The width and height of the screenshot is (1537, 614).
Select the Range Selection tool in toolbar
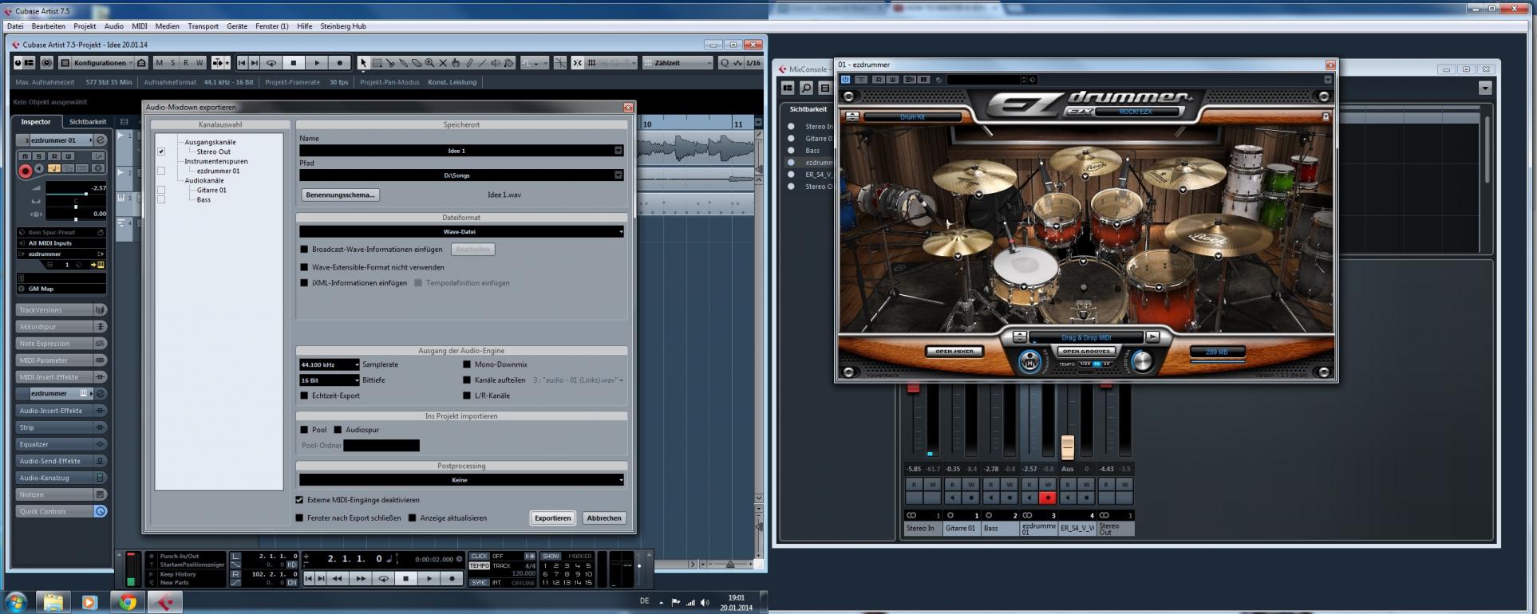[x=377, y=63]
